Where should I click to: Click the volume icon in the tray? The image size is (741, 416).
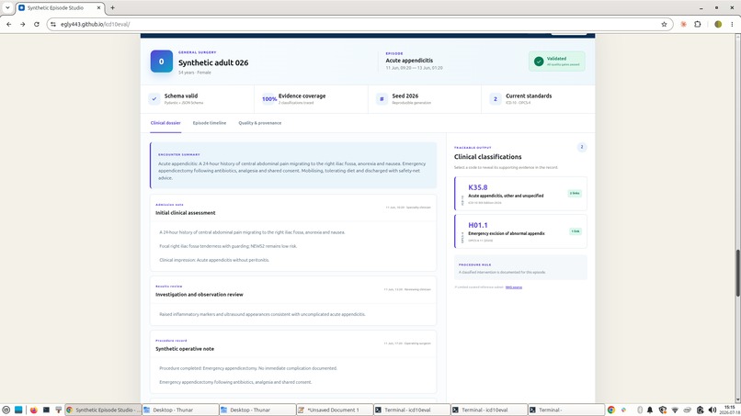[x=712, y=410]
